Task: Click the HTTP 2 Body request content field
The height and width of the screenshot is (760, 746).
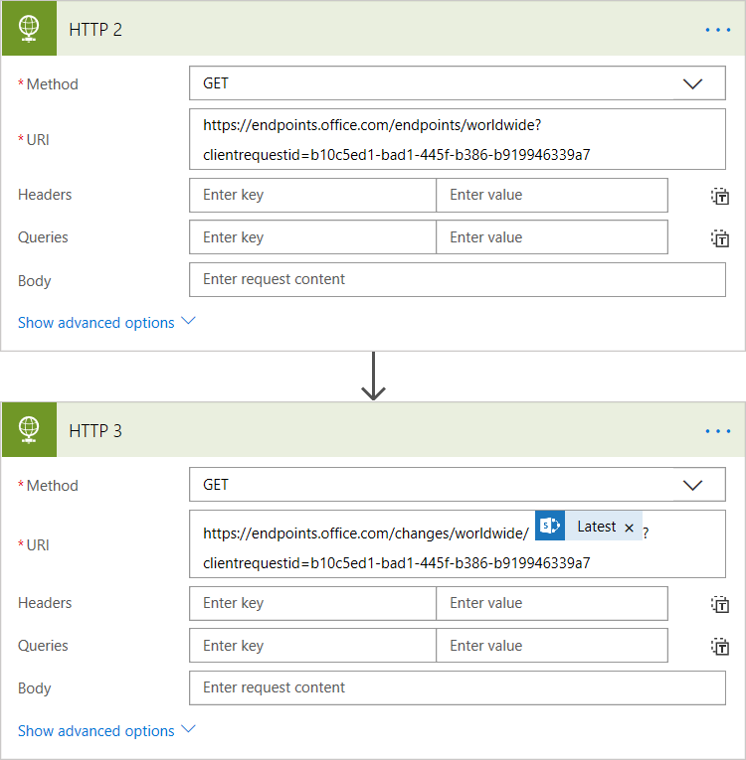Action: [x=457, y=280]
